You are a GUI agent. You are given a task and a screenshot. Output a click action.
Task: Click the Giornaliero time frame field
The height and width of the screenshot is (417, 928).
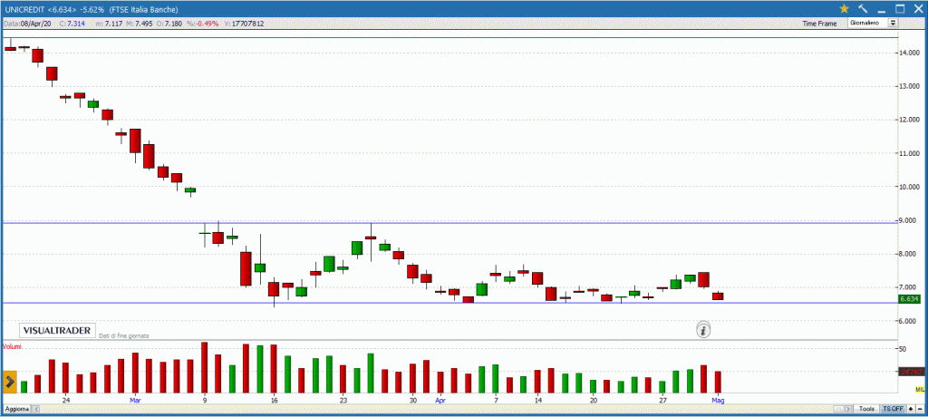(867, 23)
